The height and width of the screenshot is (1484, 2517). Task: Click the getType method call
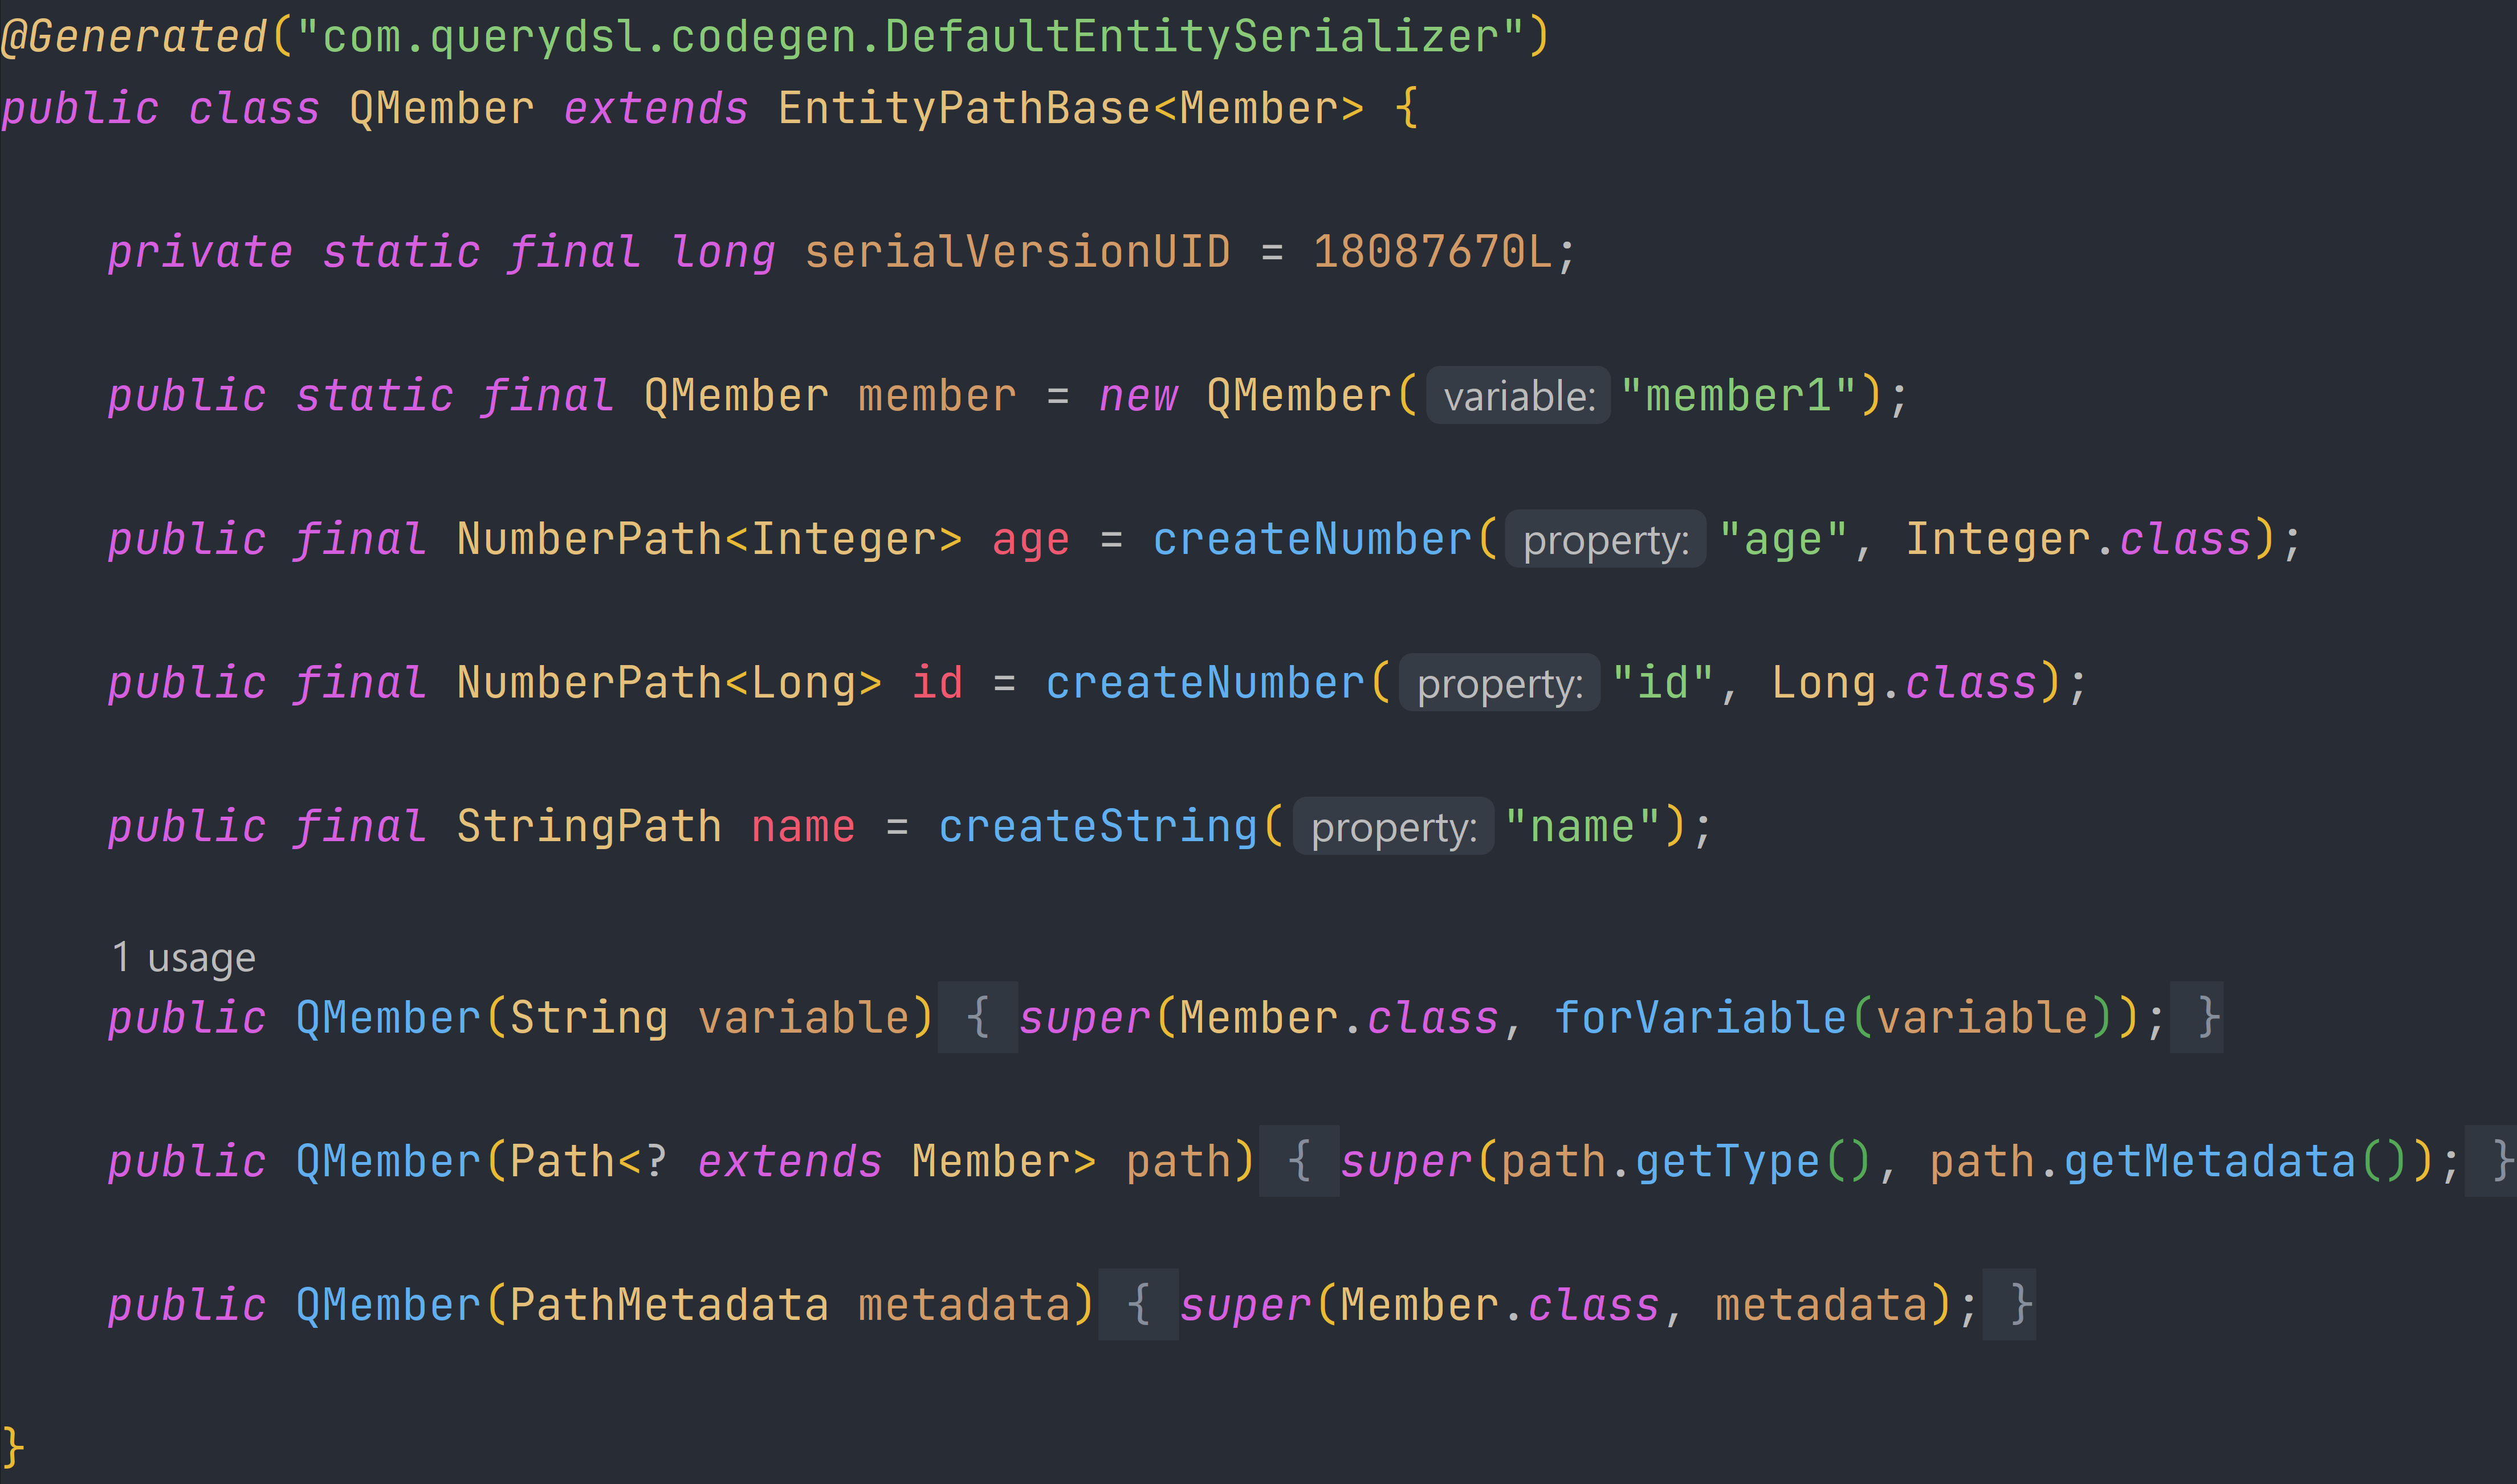coord(1727,1162)
